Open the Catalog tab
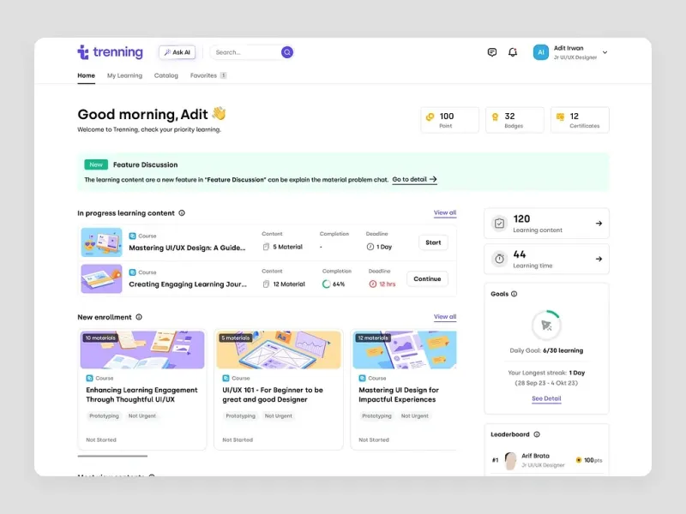Image resolution: width=686 pixels, height=514 pixels. [x=166, y=75]
